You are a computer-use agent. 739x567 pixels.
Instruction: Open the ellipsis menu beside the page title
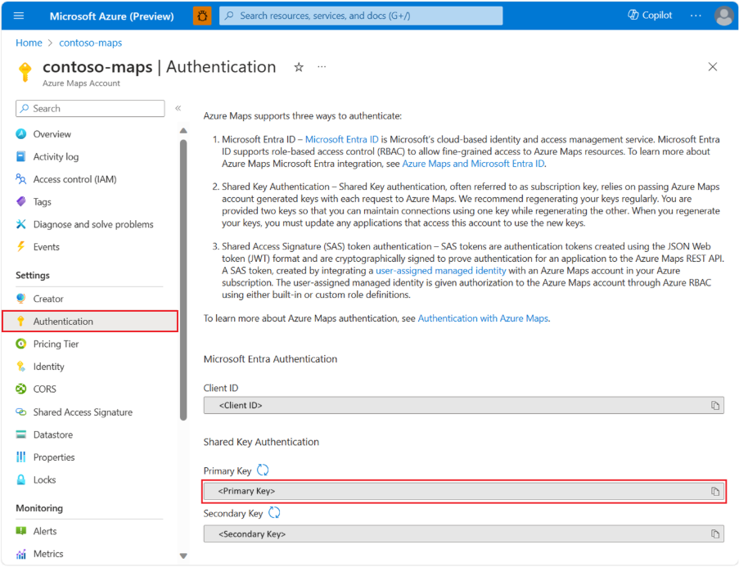322,67
